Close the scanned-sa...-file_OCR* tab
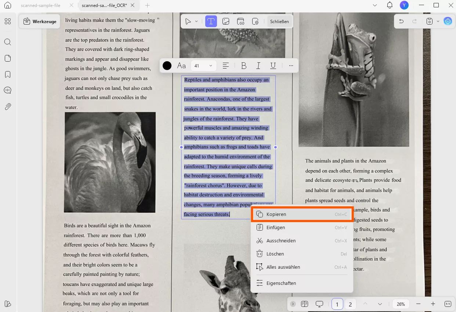This screenshot has height=312, width=456. [x=133, y=5]
